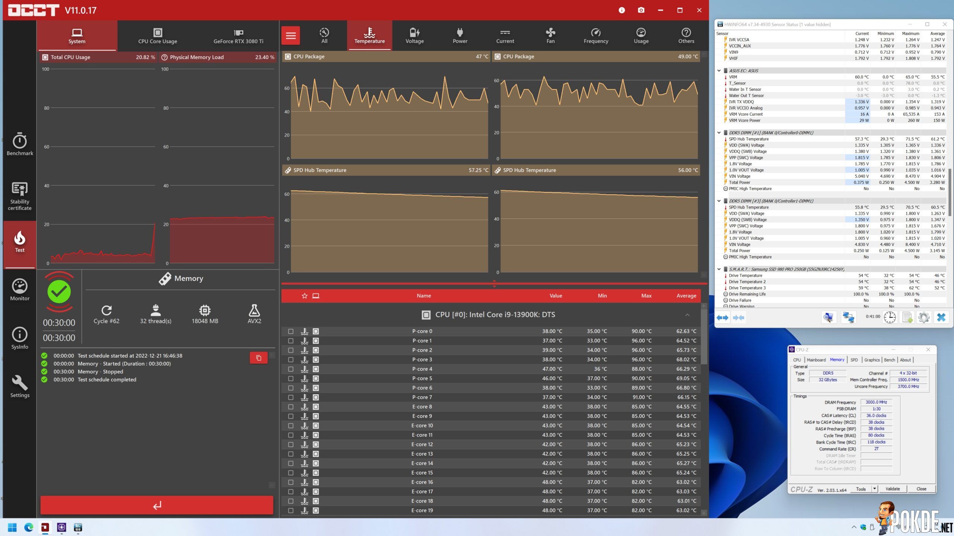This screenshot has width=954, height=536.
Task: Check the E-core 12 checkbox
Action: 291,444
